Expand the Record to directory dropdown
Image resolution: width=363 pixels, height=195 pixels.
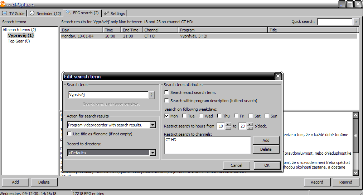click(x=153, y=153)
